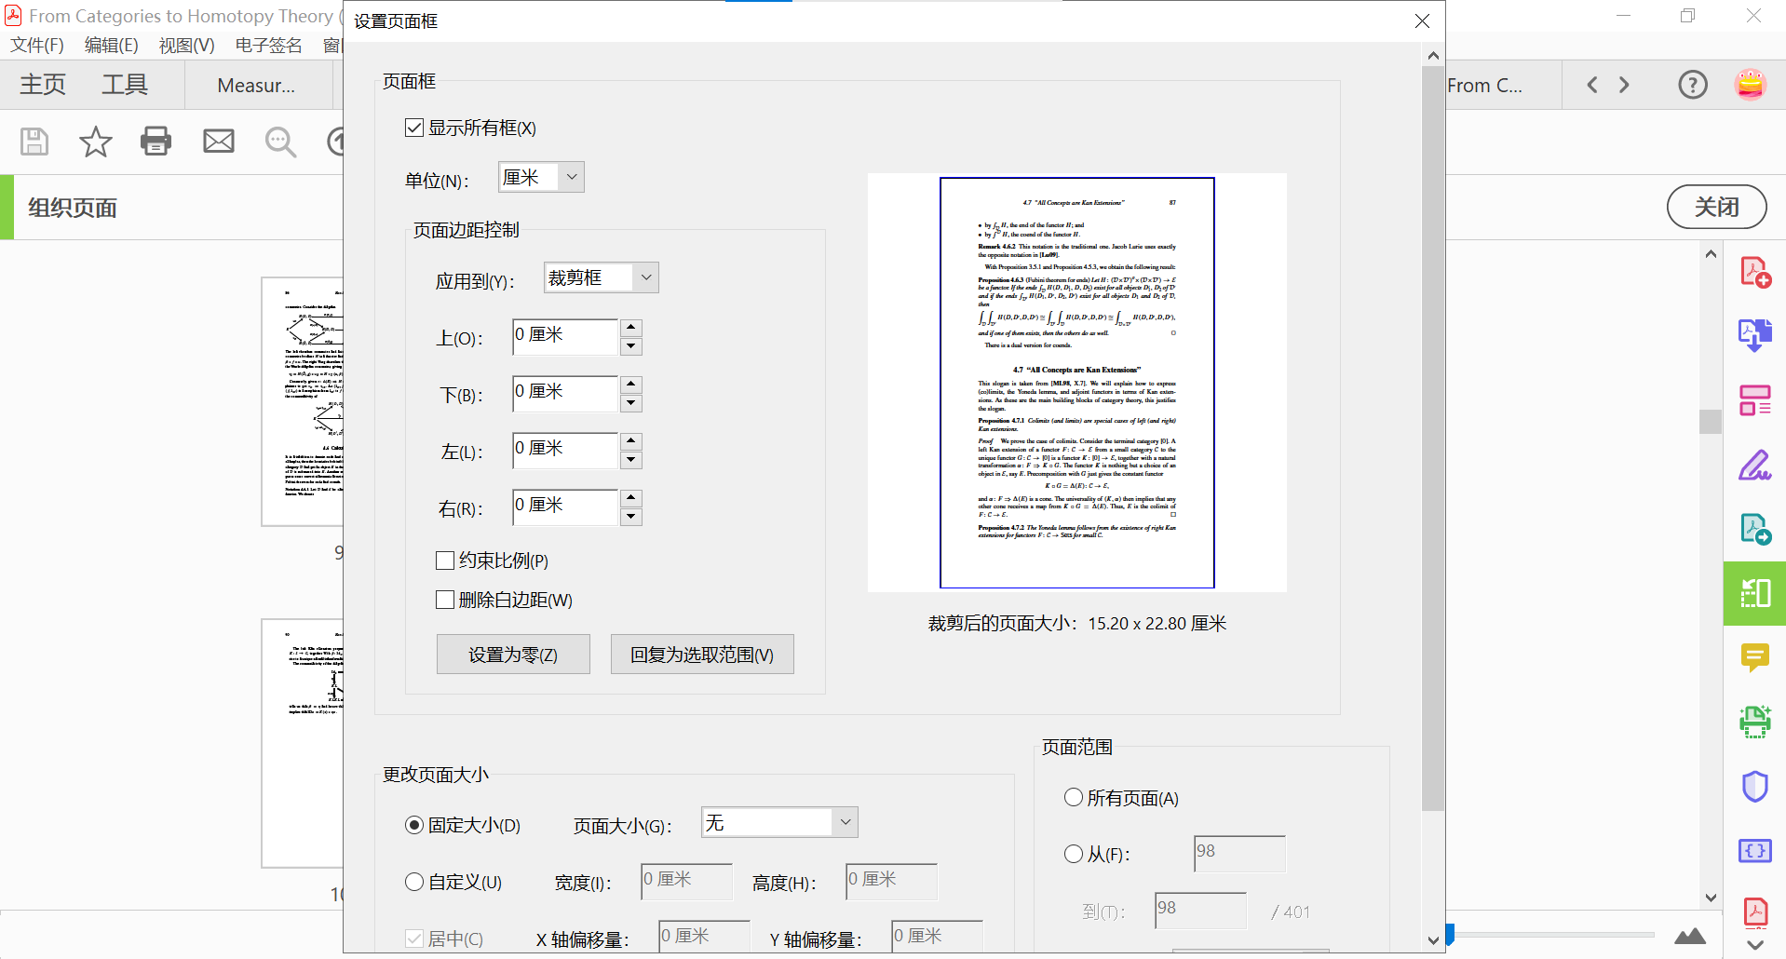Open the 文件(F) menu

point(35,45)
